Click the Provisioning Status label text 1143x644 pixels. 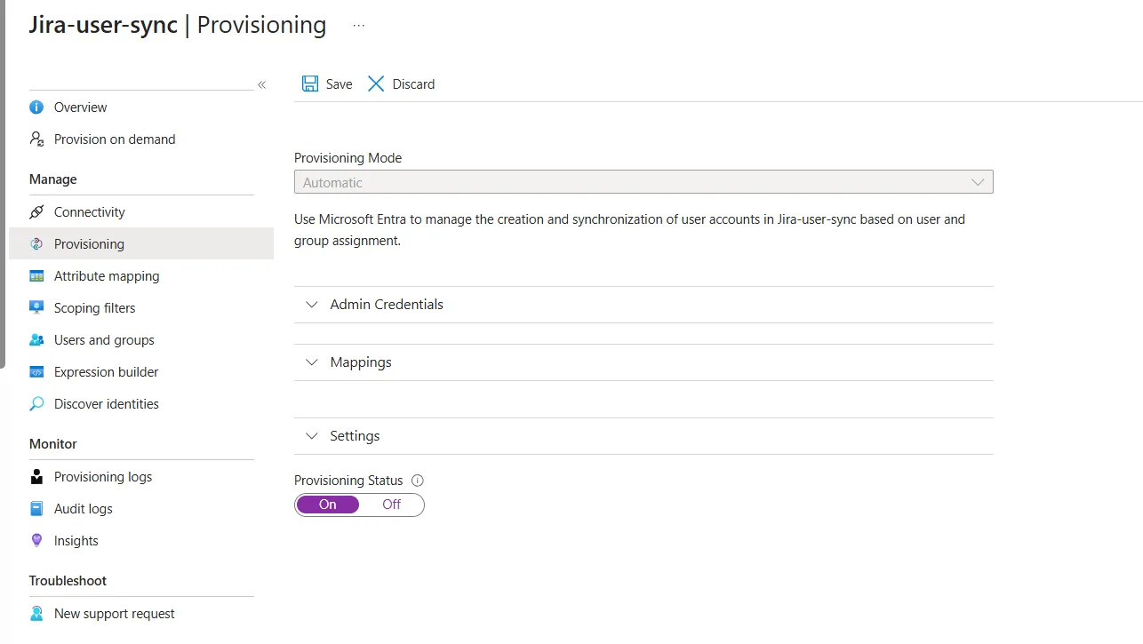tap(348, 481)
